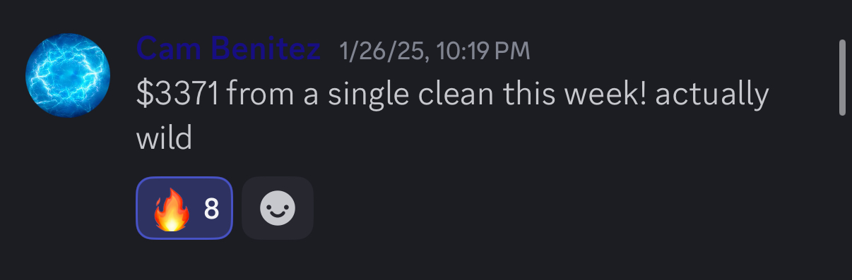Viewport: 852px width, 280px height.
Task: Click the surname "Benitez" in the header
Action: point(266,50)
